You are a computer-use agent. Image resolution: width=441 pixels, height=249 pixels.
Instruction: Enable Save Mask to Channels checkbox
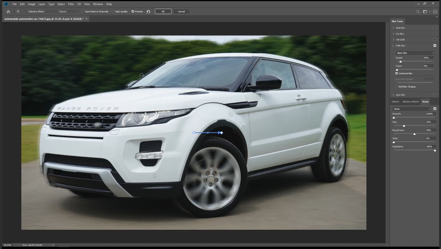tap(83, 12)
